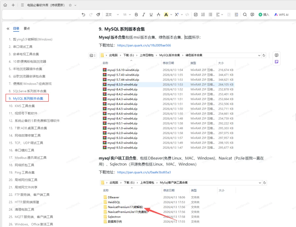Expand the superscript options arrow
Viewport: 296px width, 227px height.
pos(182,15)
